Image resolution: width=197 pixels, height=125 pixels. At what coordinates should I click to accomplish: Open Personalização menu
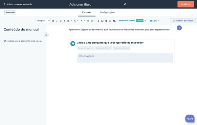click(127, 21)
